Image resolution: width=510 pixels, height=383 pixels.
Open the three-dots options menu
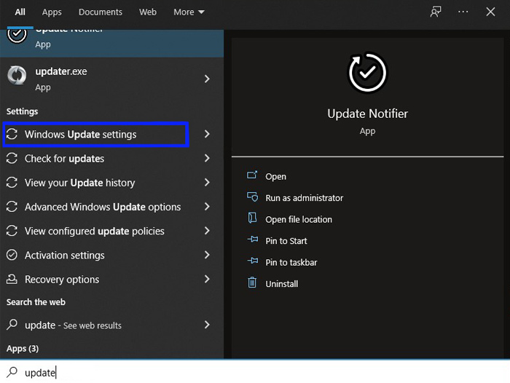[463, 12]
